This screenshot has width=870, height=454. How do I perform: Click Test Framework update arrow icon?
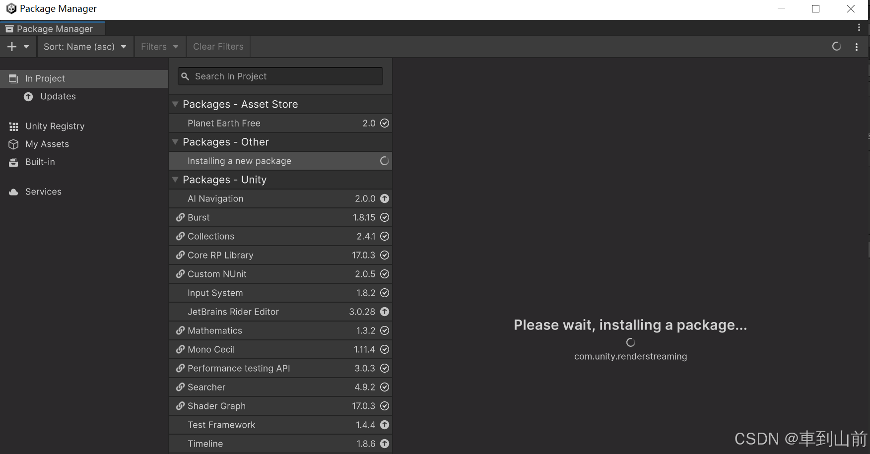(x=385, y=425)
